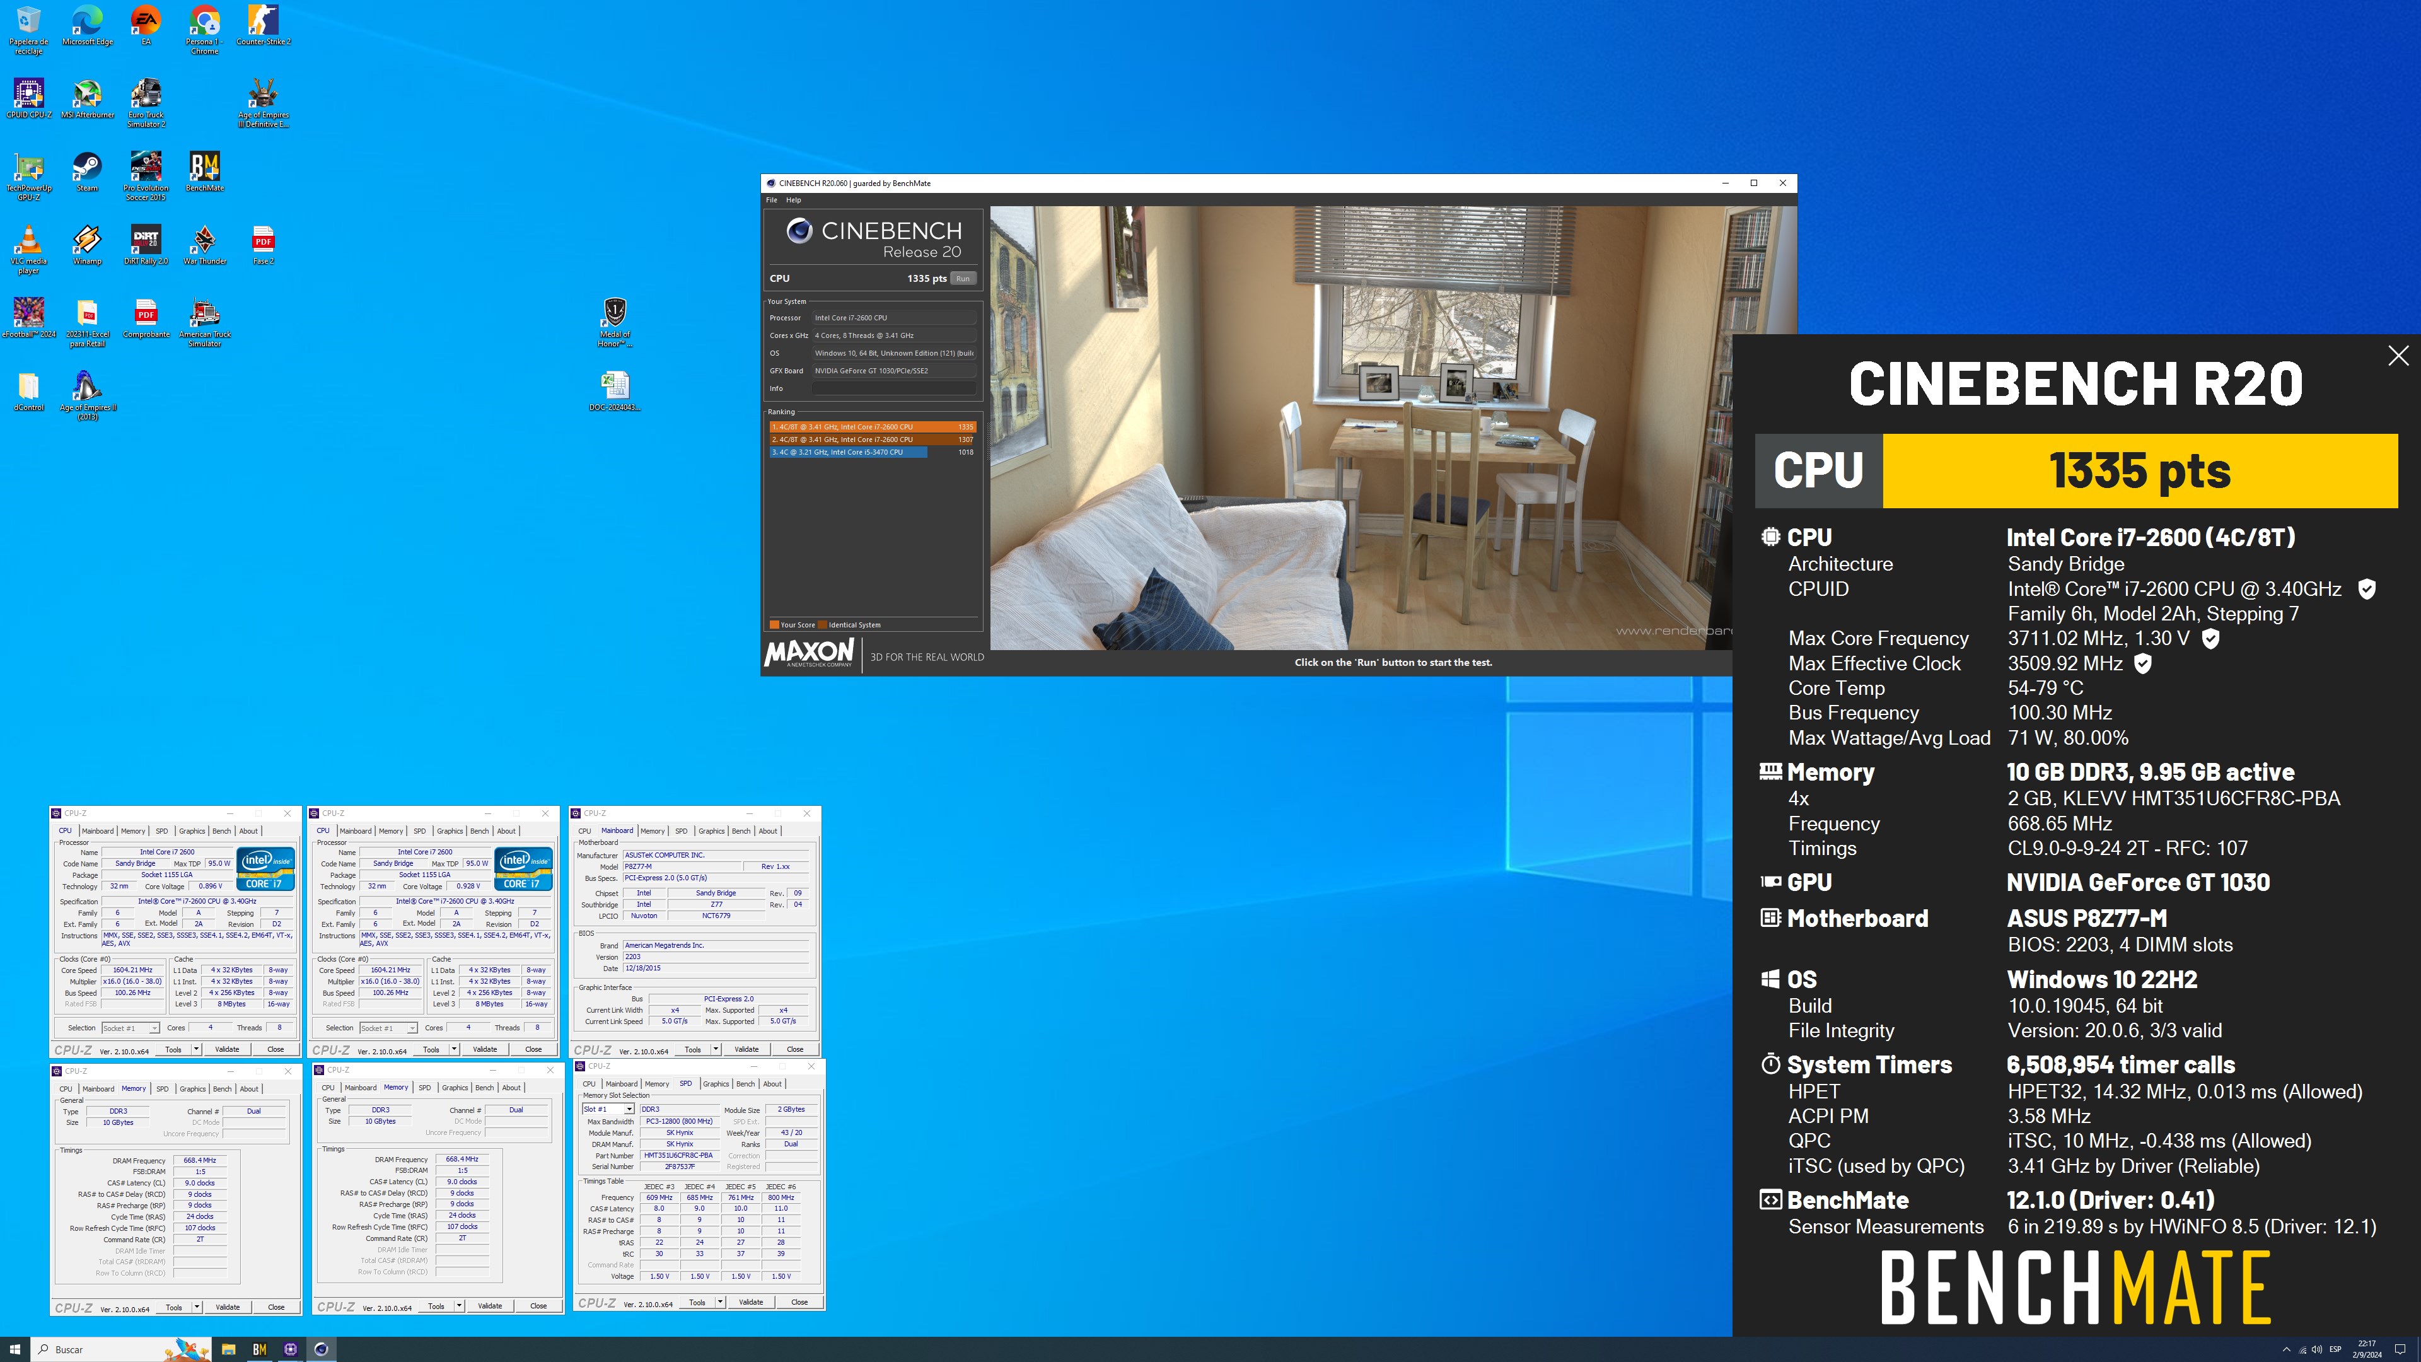Viewport: 2421px width, 1362px height.
Task: Click Tools in the CPU-Z SPD window
Action: [x=697, y=1302]
